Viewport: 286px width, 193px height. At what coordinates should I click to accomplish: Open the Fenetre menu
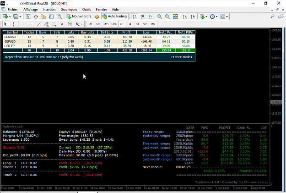point(101,10)
